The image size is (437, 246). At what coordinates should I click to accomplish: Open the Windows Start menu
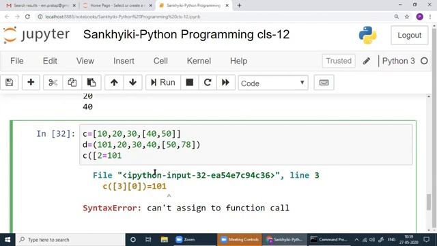click(8, 240)
